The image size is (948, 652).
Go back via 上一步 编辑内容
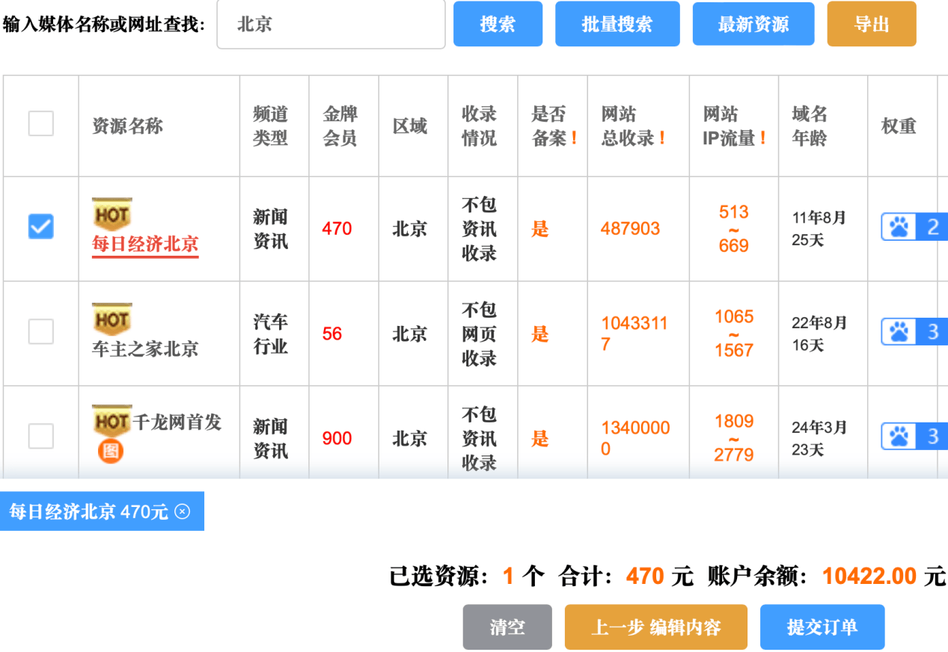pos(656,627)
